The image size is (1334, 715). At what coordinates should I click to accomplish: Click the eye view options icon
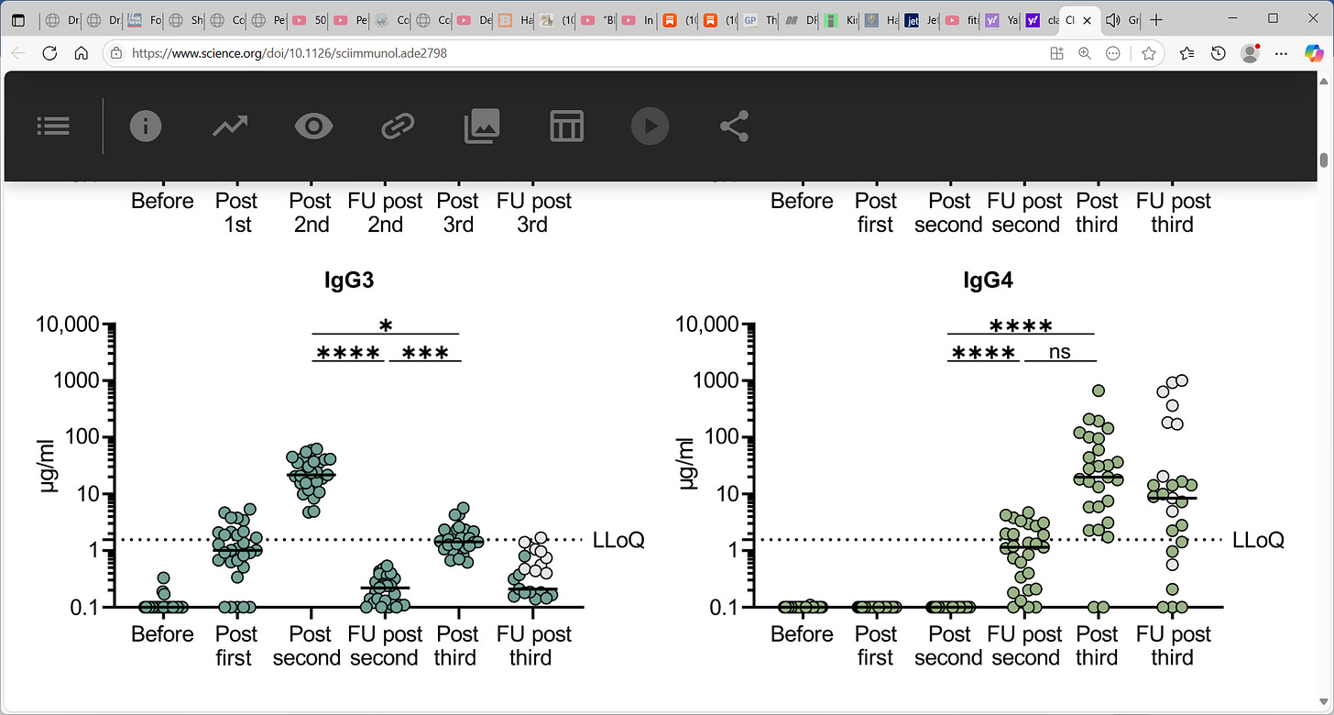tap(313, 126)
